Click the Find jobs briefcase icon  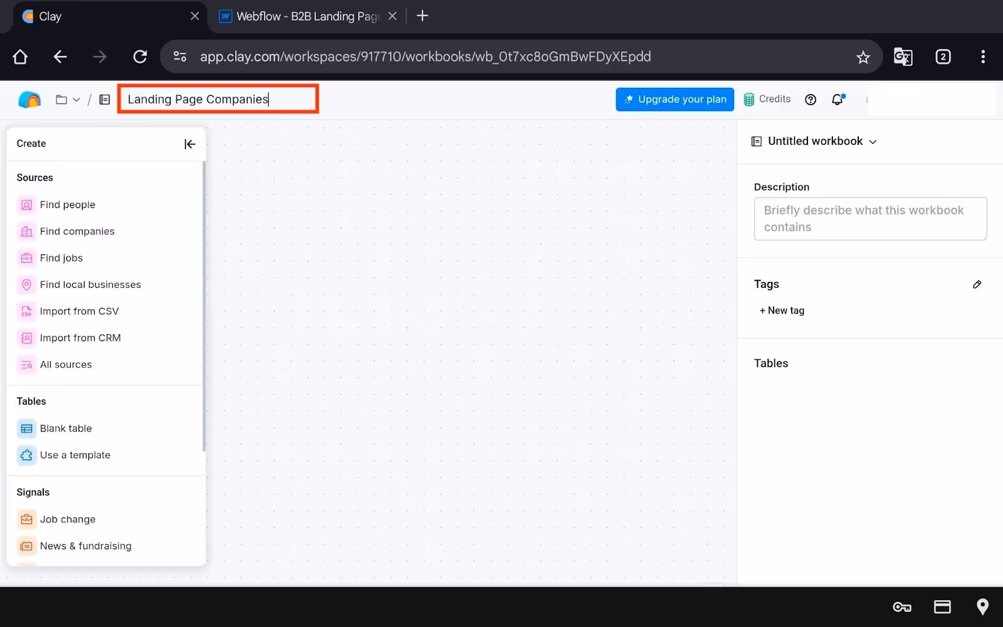[x=26, y=258]
